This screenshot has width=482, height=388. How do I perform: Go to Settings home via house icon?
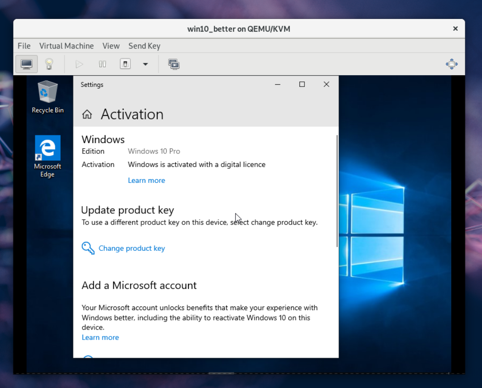tap(87, 115)
